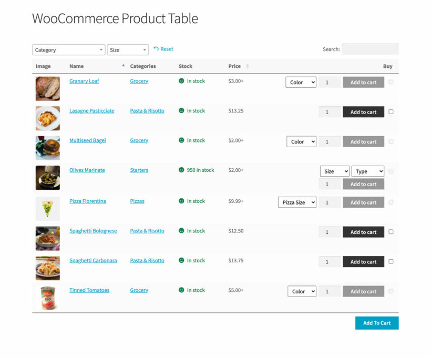Image resolution: width=431 pixels, height=358 pixels.
Task: Tick the Buy box for Spaghetti Bolognese
Action: [391, 232]
